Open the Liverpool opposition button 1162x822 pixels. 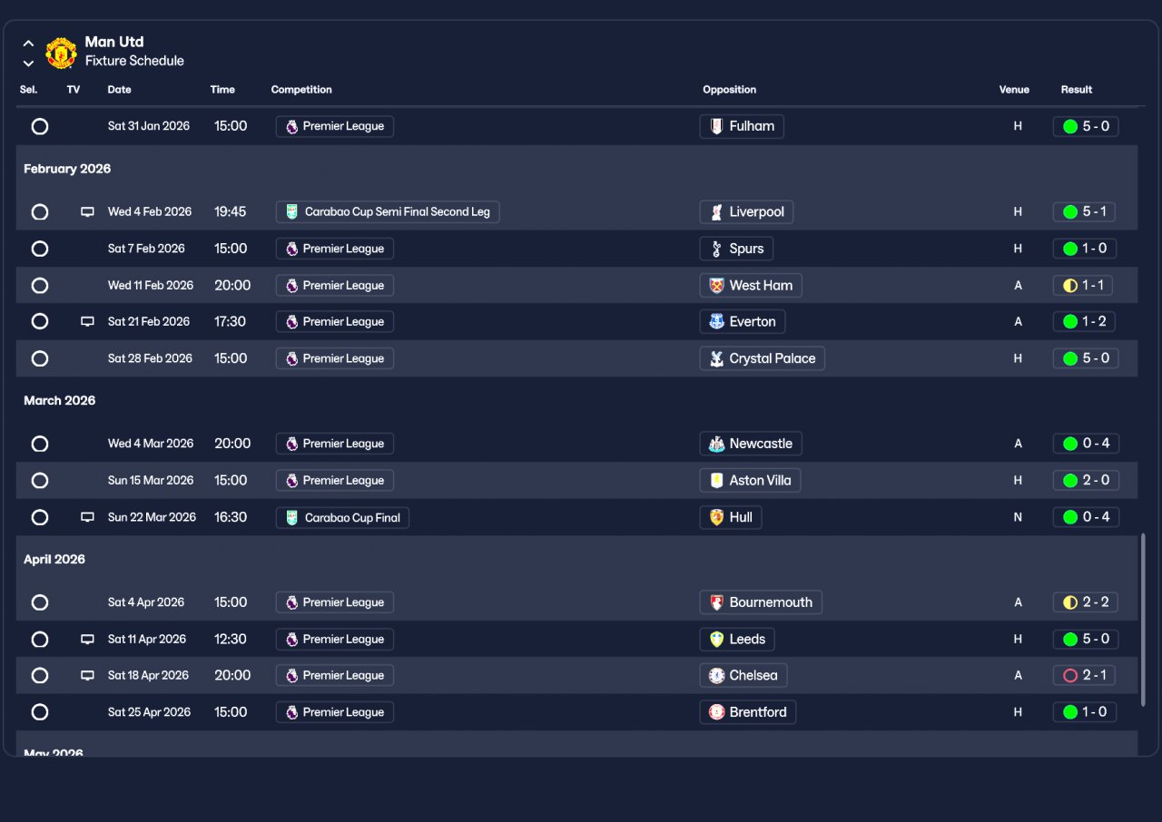[746, 211]
